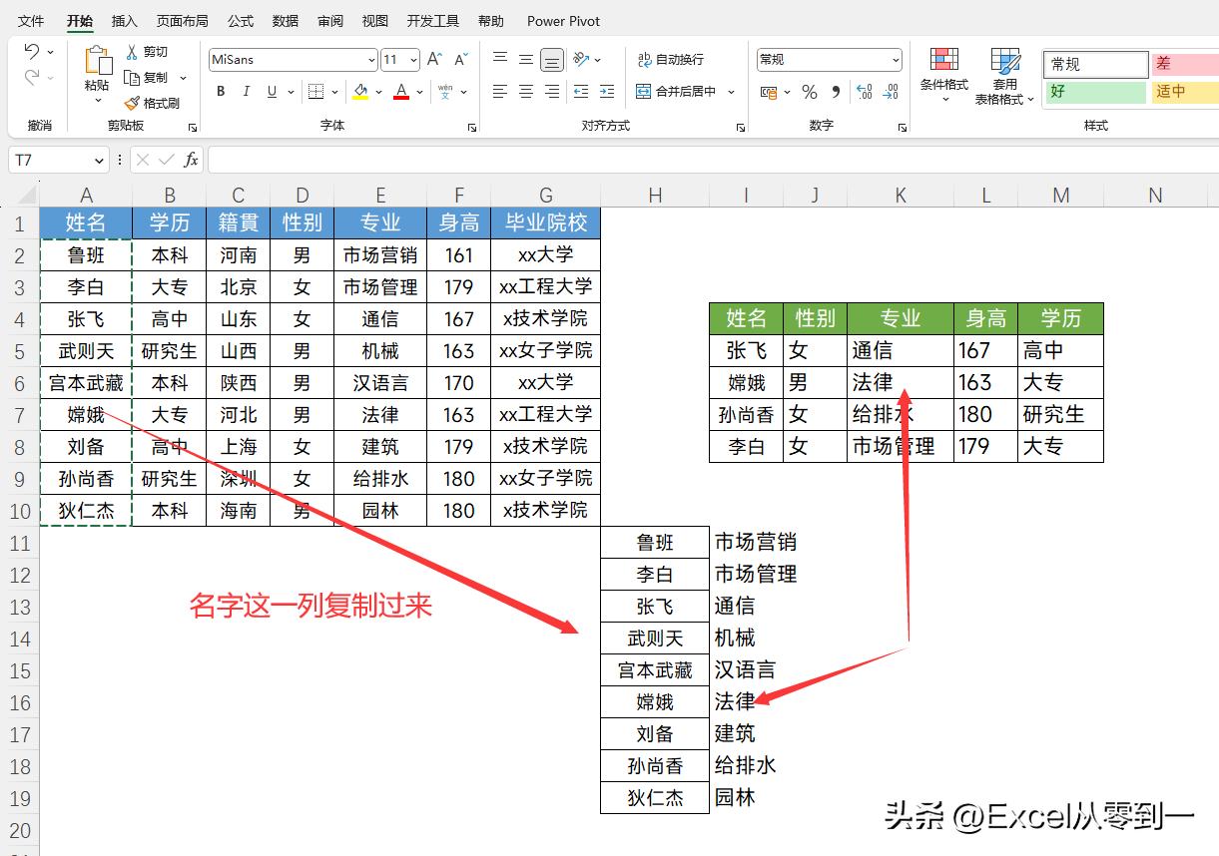
Task: Expand the fill color dropdown arrow
Action: pyautogui.click(x=379, y=92)
